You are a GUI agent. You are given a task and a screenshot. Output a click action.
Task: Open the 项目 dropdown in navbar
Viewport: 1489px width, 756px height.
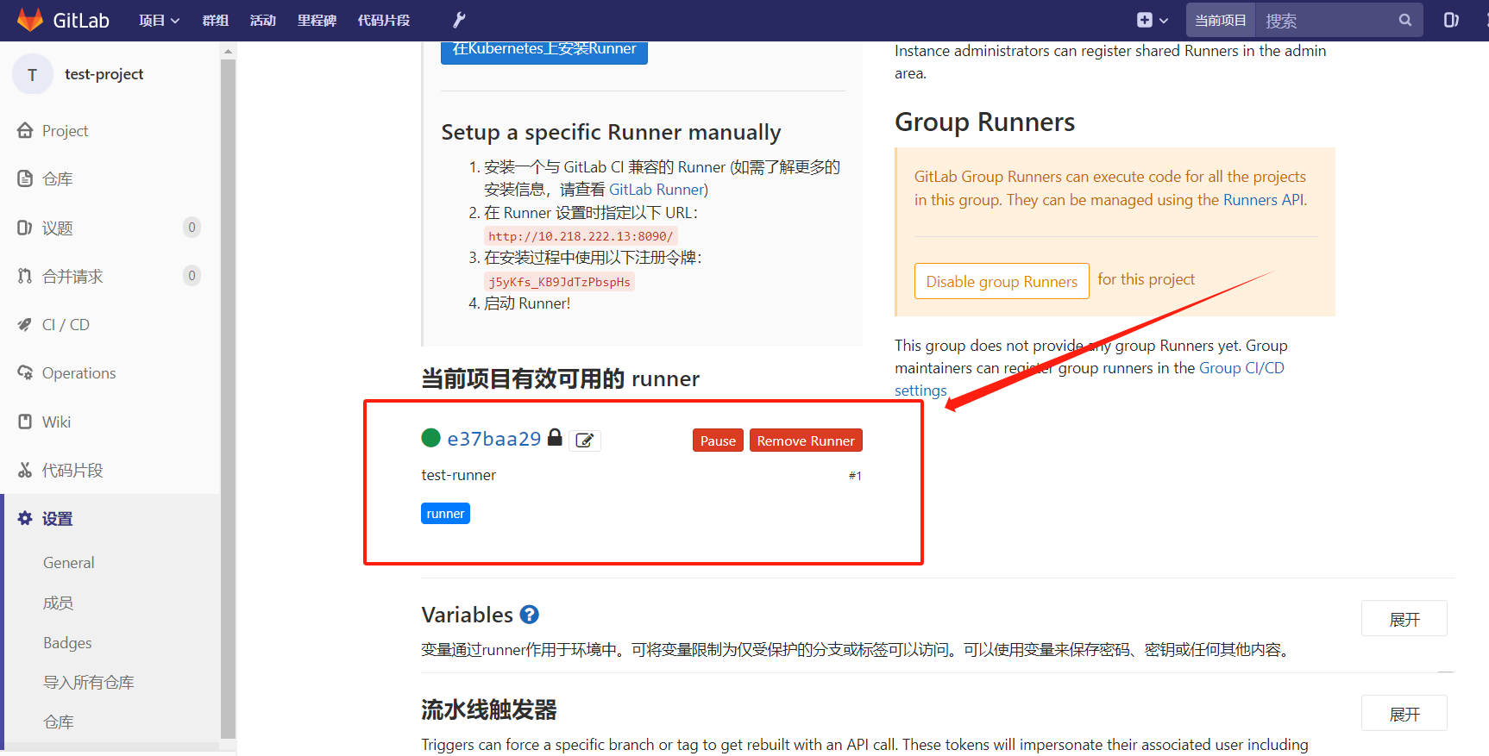159,20
